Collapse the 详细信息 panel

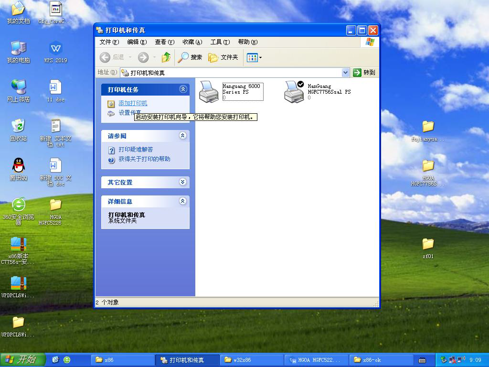tap(183, 201)
